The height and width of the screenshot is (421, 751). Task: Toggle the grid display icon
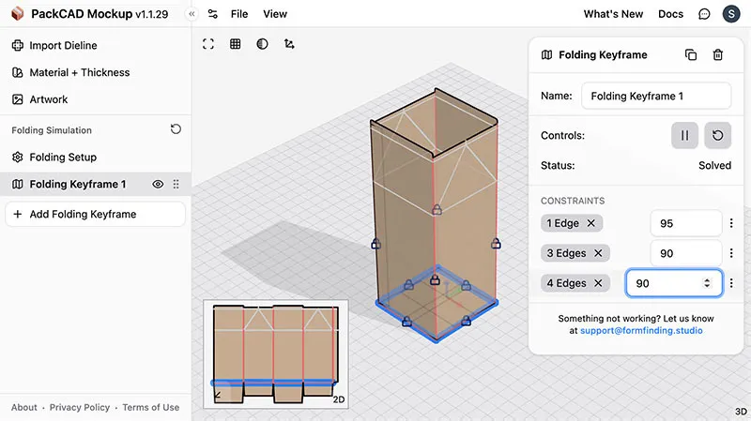[236, 44]
